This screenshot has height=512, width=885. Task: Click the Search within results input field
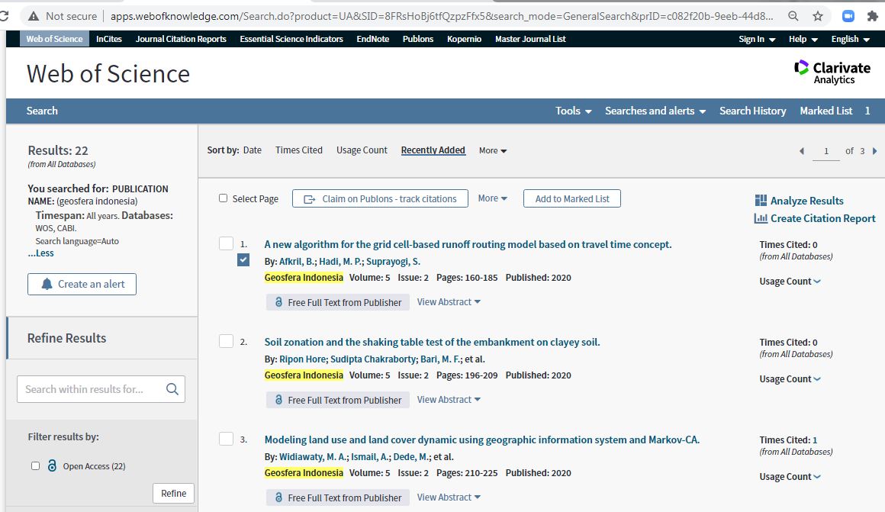point(101,389)
